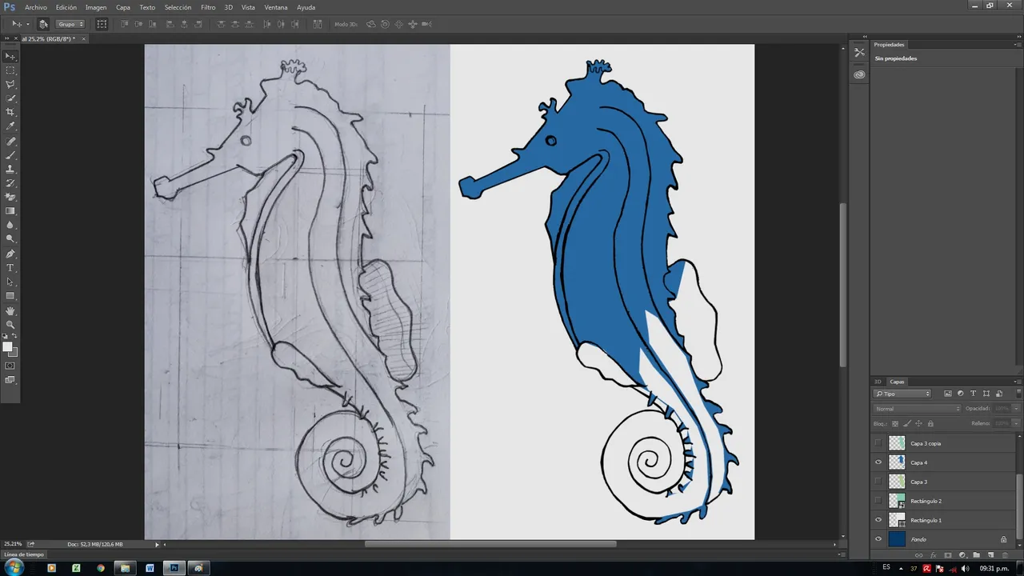Open the Opacidad dropdown arrow
The width and height of the screenshot is (1024, 576).
(x=1014, y=409)
